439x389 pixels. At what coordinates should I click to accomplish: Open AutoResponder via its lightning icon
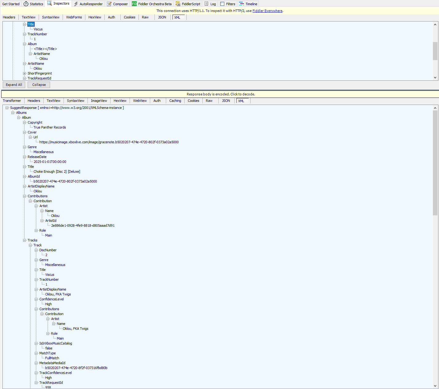pyautogui.click(x=76, y=4)
